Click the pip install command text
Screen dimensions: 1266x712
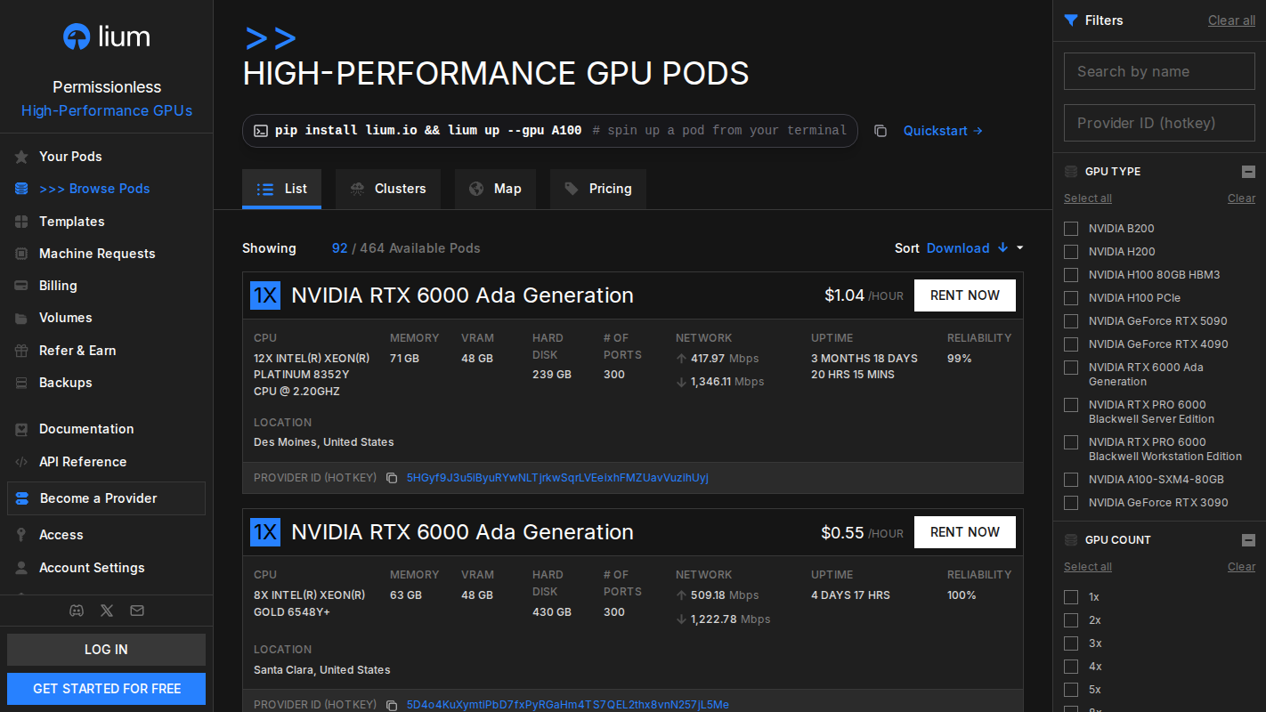pos(428,131)
